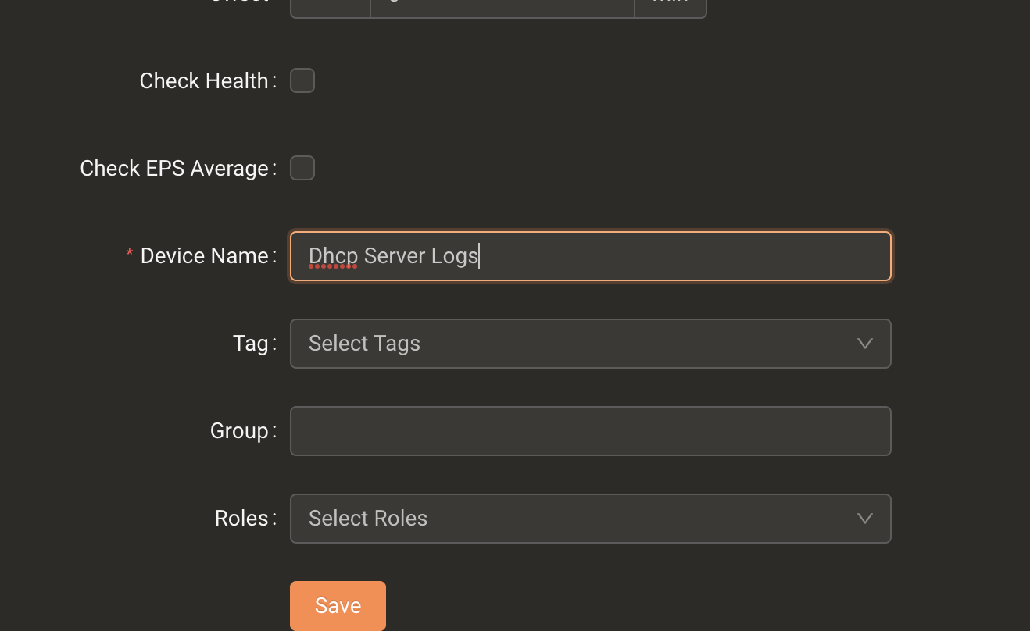Click the 'Check EPS Average' label text

click(x=174, y=169)
